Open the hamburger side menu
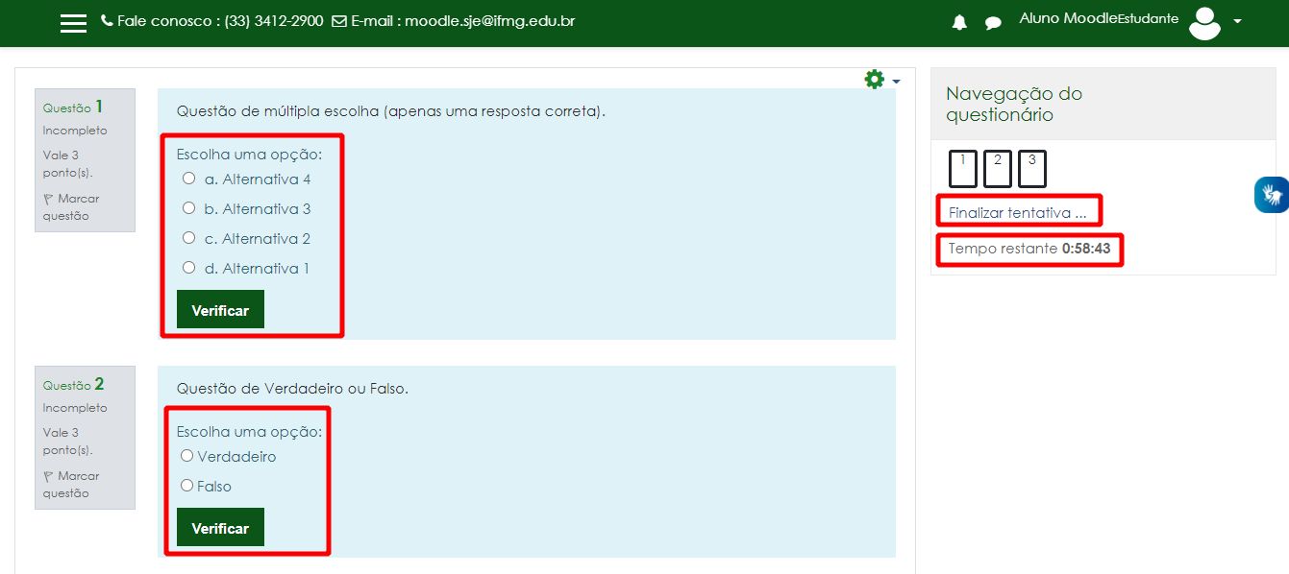This screenshot has width=1289, height=574. [x=73, y=23]
